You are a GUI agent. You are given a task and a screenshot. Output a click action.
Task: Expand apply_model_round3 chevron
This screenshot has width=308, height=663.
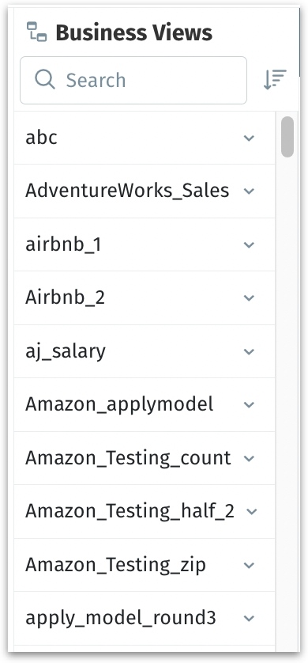point(250,618)
